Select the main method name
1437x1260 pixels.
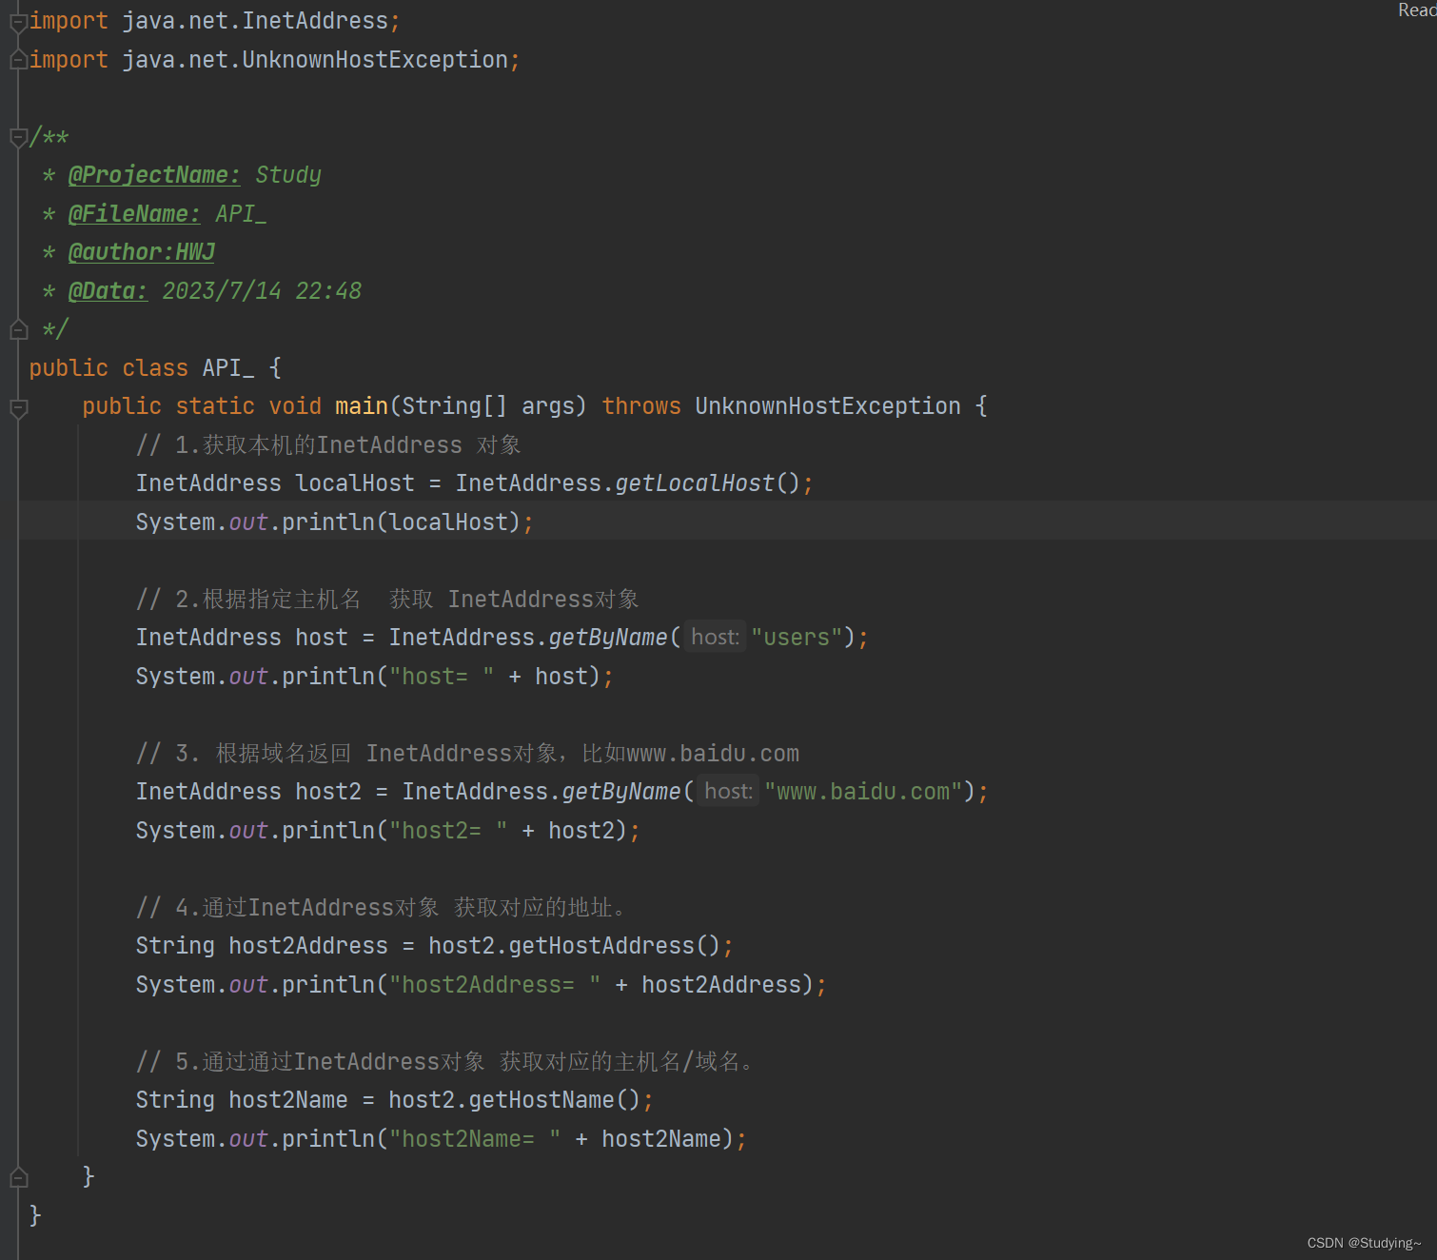[x=361, y=405]
